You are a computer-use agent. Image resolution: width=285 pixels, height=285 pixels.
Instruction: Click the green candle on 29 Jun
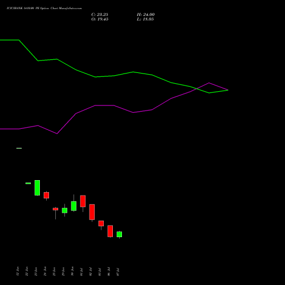(x=64, y=210)
